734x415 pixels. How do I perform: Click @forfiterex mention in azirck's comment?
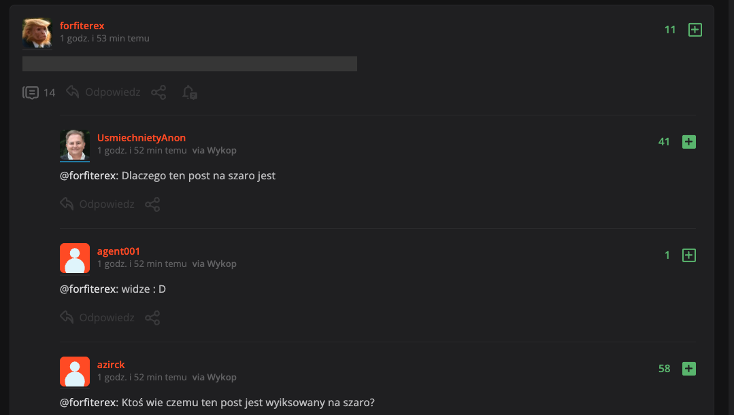pyautogui.click(x=88, y=402)
